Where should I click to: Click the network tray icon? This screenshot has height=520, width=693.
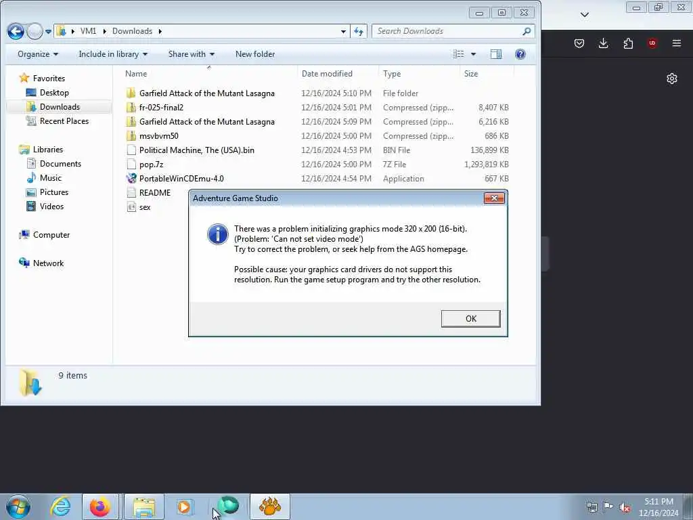click(591, 507)
